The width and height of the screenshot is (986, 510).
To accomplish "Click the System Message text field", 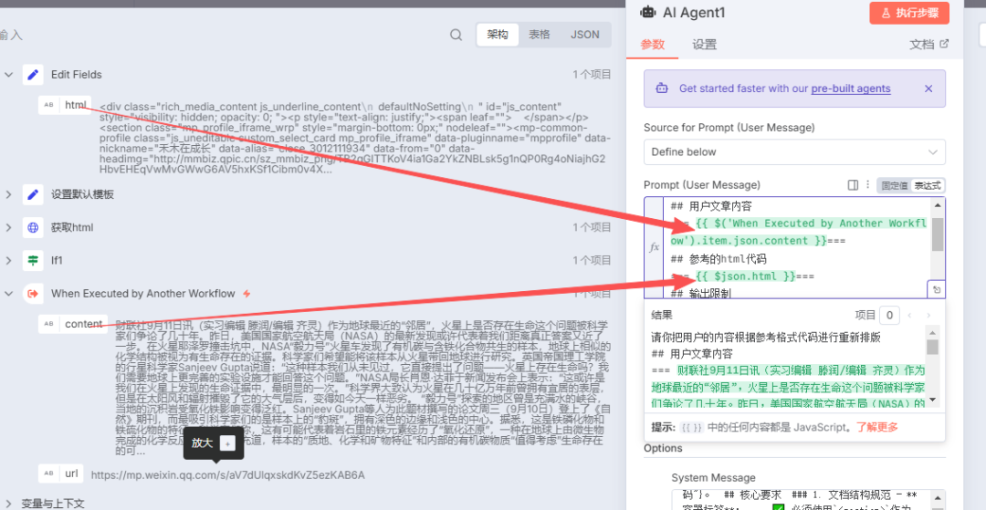I will [x=808, y=500].
